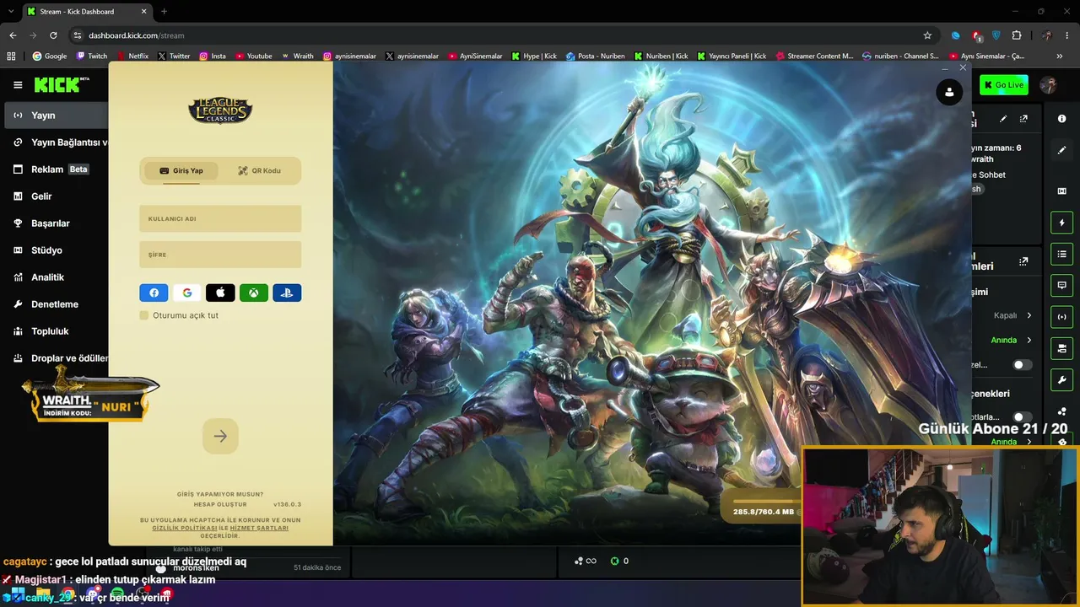Open Topluluk in the sidebar
Image resolution: width=1080 pixels, height=607 pixels.
pos(56,331)
